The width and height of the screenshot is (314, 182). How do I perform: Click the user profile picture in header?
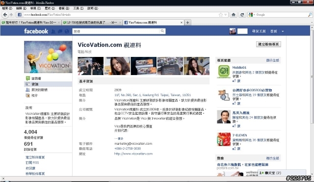(x=233, y=31)
